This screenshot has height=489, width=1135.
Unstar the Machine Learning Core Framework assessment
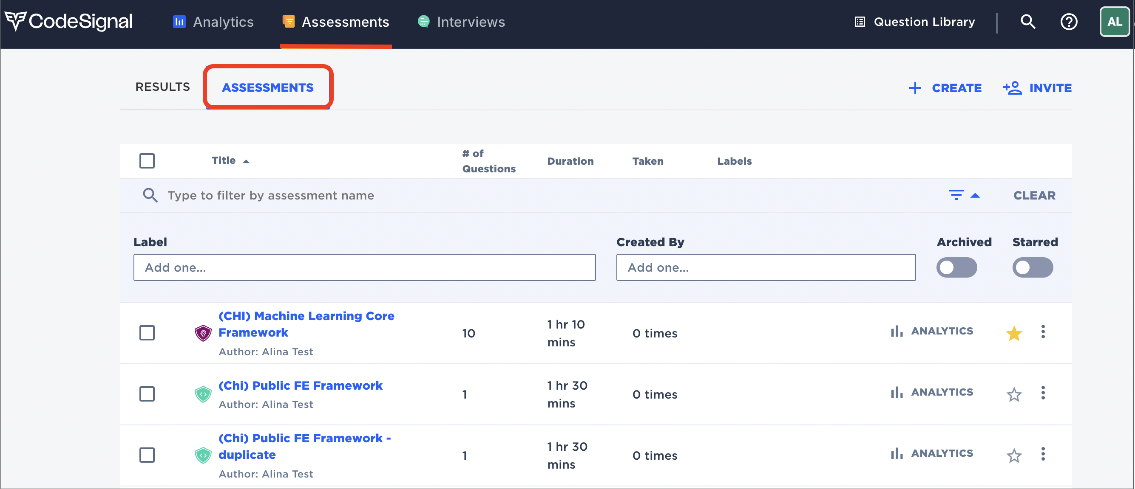[x=1014, y=333]
